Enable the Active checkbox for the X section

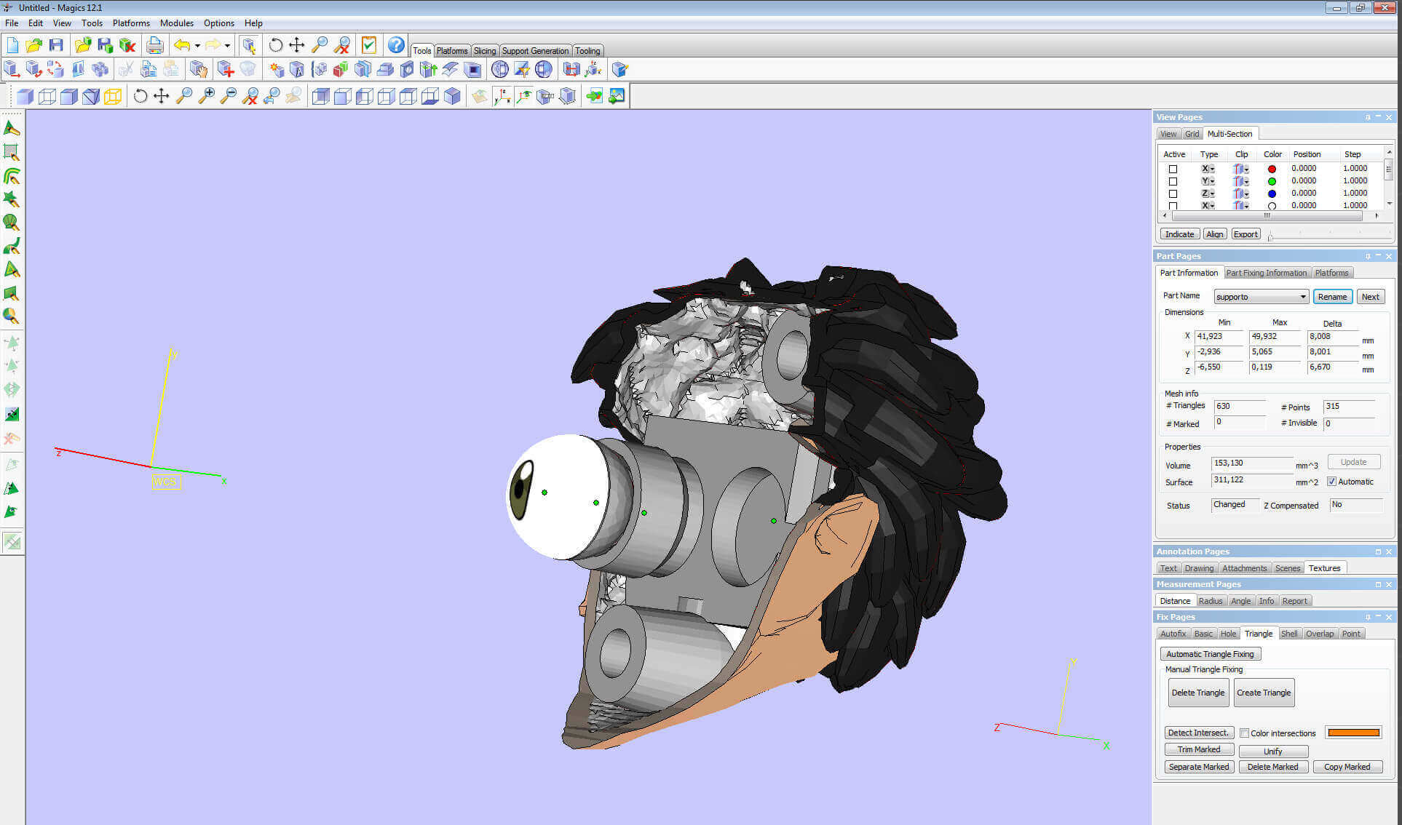click(x=1173, y=168)
